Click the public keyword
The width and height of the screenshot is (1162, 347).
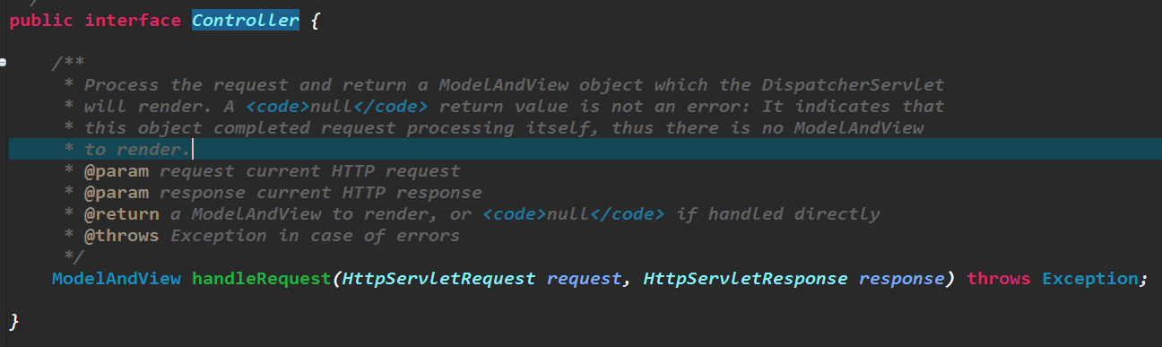[x=41, y=21]
